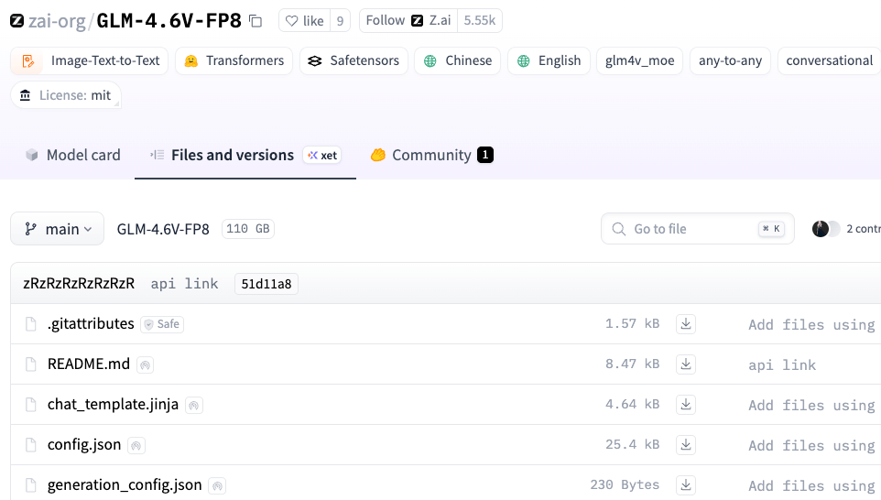This screenshot has width=881, height=500.
Task: Copy the model name with the copy icon
Action: click(256, 21)
